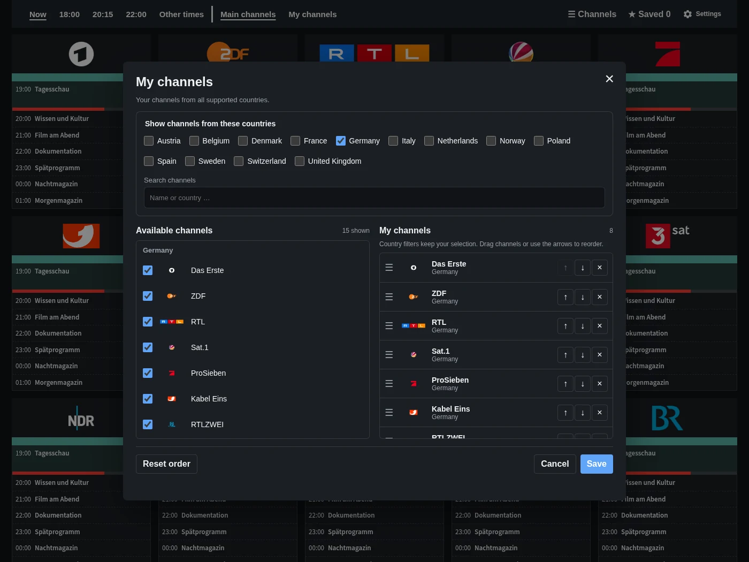749x562 pixels.
Task: Open Settings from the top bar
Action: pos(702,14)
